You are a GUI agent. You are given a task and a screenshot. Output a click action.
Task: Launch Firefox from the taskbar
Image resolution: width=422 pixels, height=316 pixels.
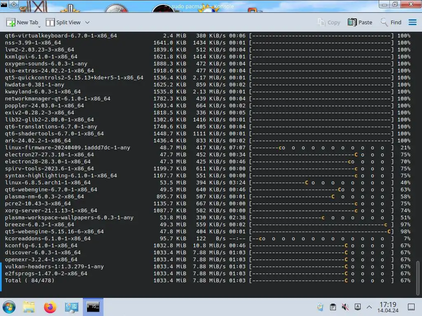[x=50, y=307]
